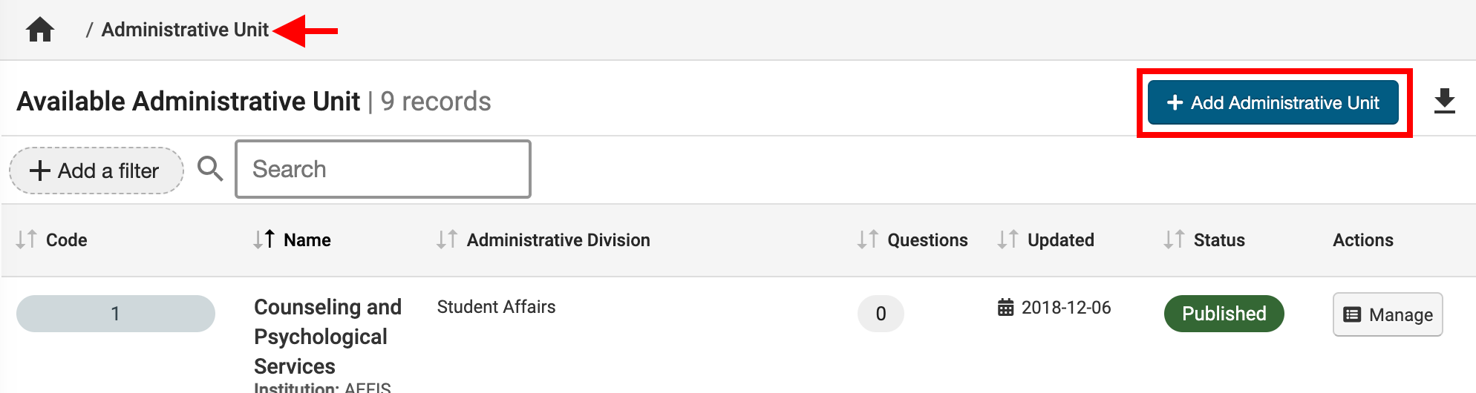Click the magnifying glass search icon
This screenshot has height=393, width=1476.
(x=210, y=168)
